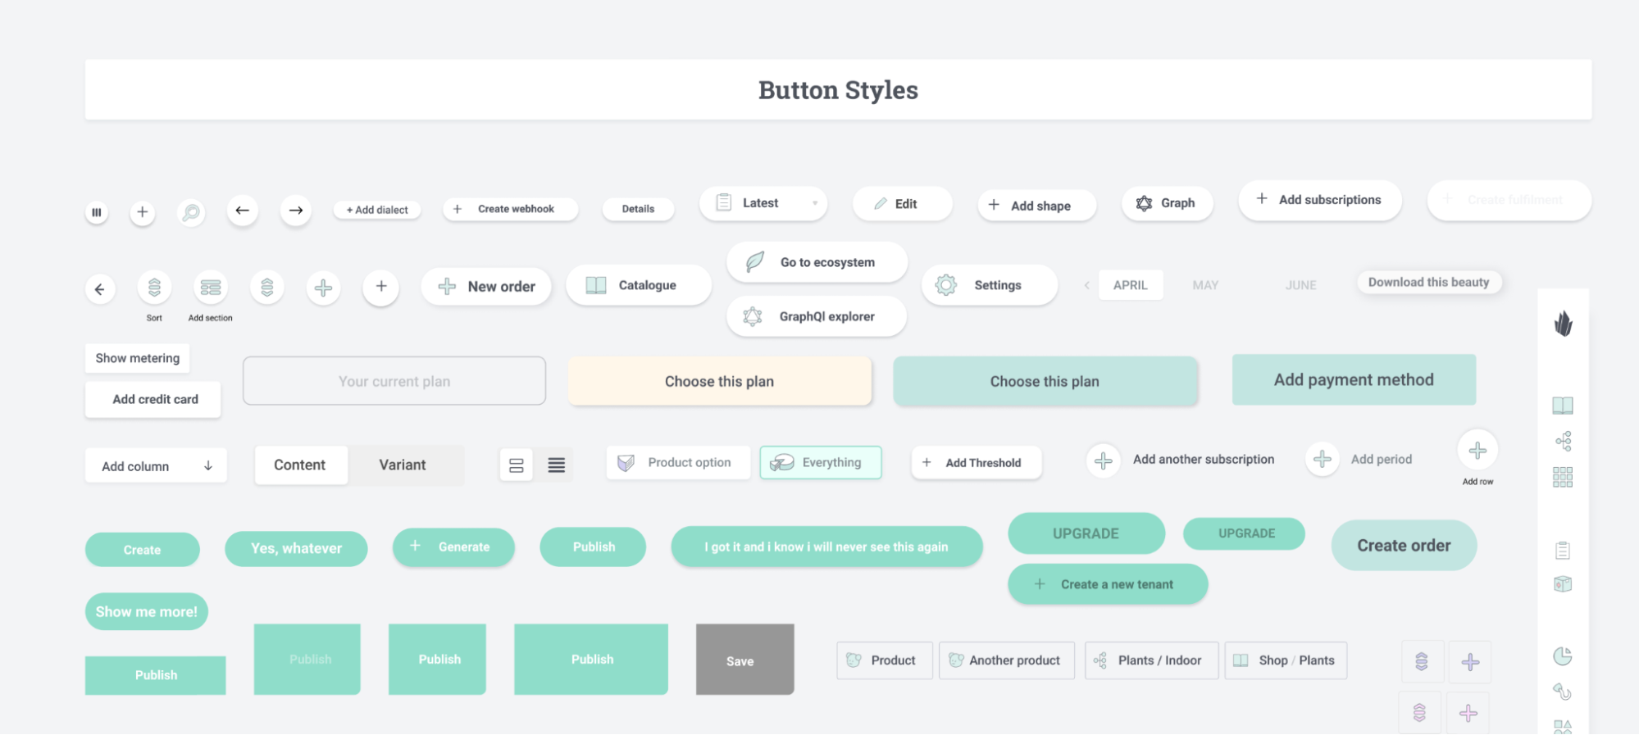This screenshot has width=1639, height=735.
Task: Click the small back arrow round button
Action: click(x=100, y=288)
